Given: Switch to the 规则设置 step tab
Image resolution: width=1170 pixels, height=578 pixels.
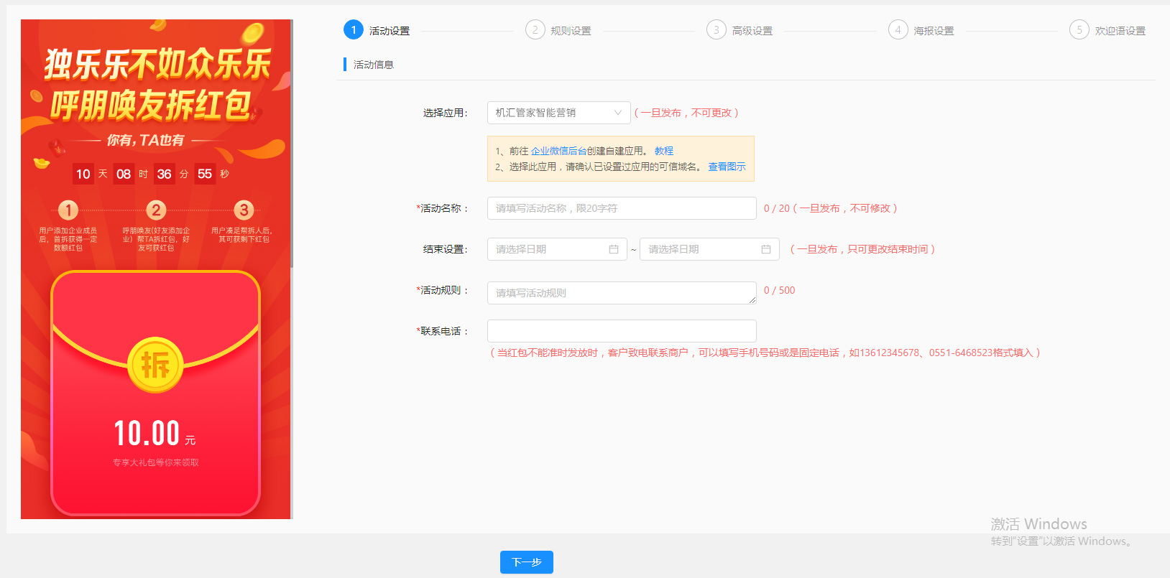Looking at the screenshot, I should click(571, 31).
